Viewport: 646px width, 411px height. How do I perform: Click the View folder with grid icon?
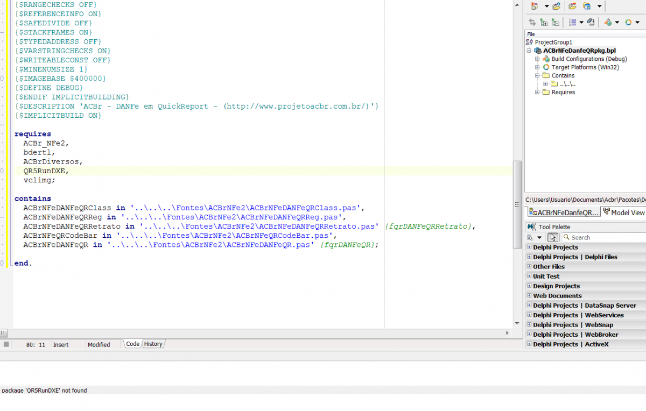[x=587, y=6]
